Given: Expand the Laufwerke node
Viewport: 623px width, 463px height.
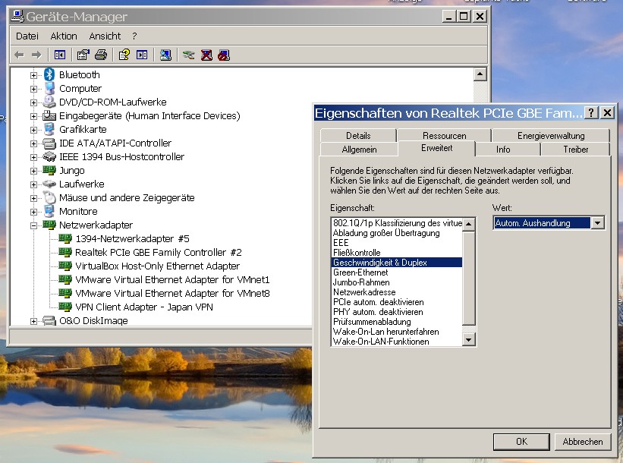Looking at the screenshot, I should tap(34, 184).
